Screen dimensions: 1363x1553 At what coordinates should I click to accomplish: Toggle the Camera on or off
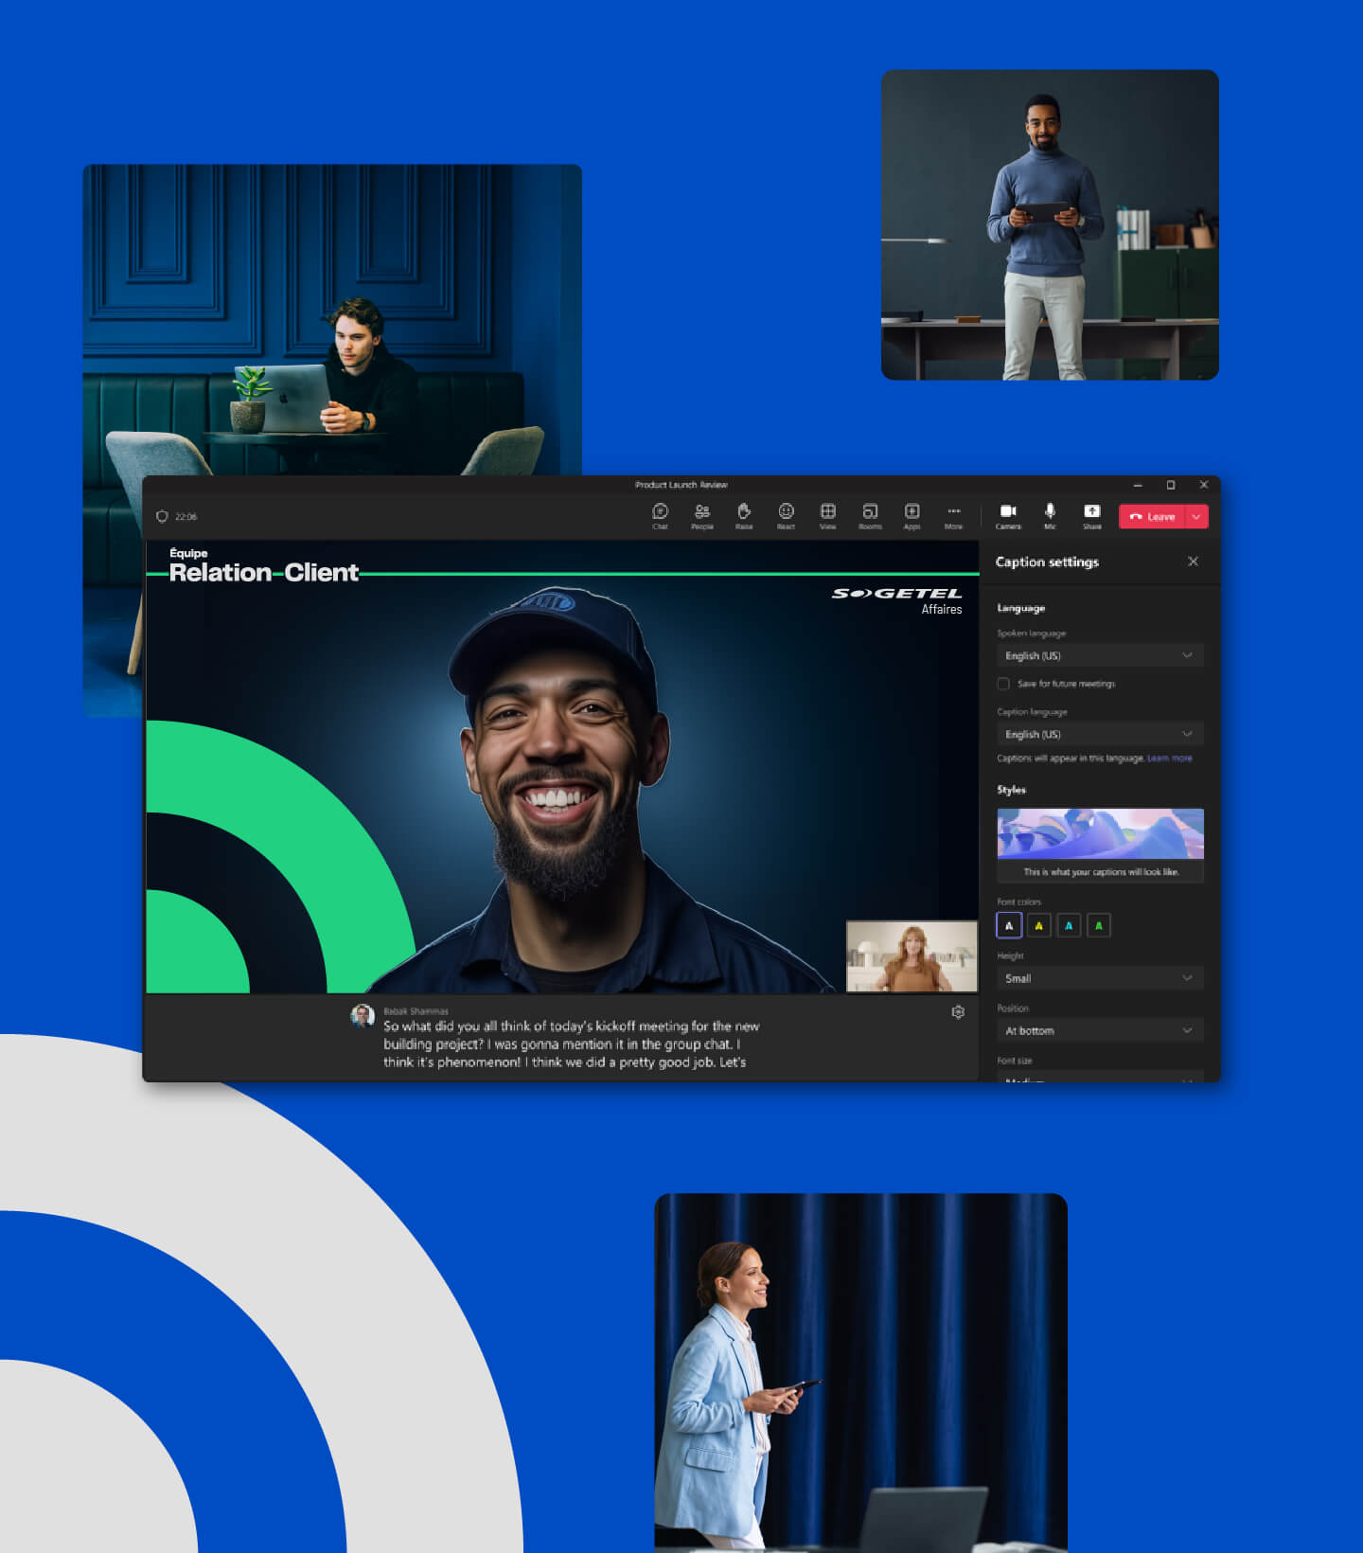[1008, 515]
